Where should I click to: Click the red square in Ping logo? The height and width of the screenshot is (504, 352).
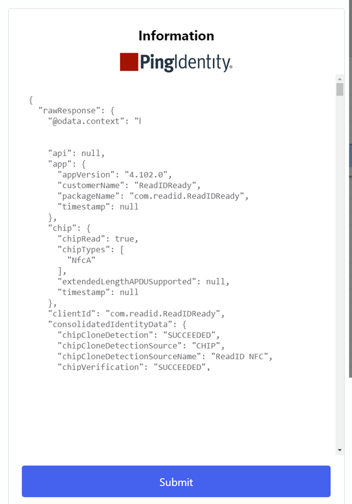(129, 62)
